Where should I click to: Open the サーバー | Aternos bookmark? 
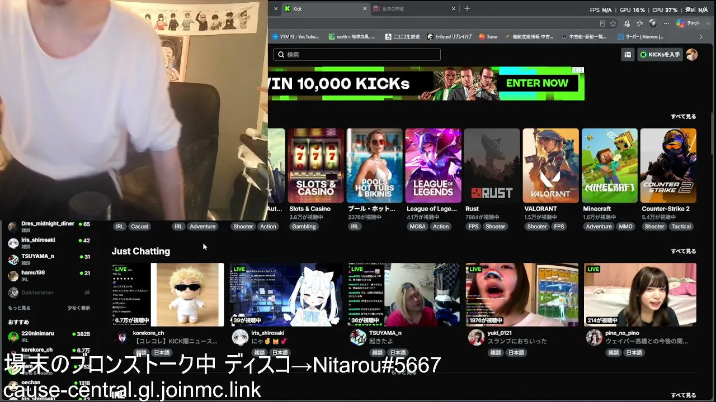click(640, 37)
